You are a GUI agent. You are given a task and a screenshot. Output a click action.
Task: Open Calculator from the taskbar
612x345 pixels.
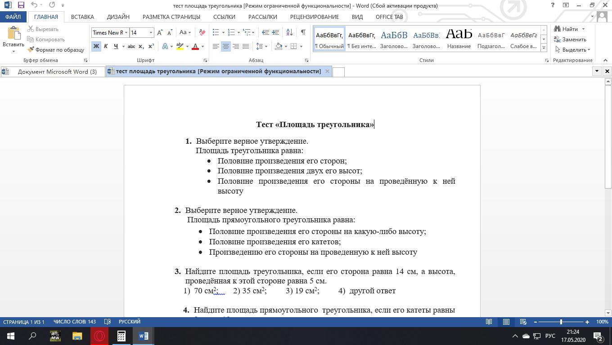(x=121, y=336)
